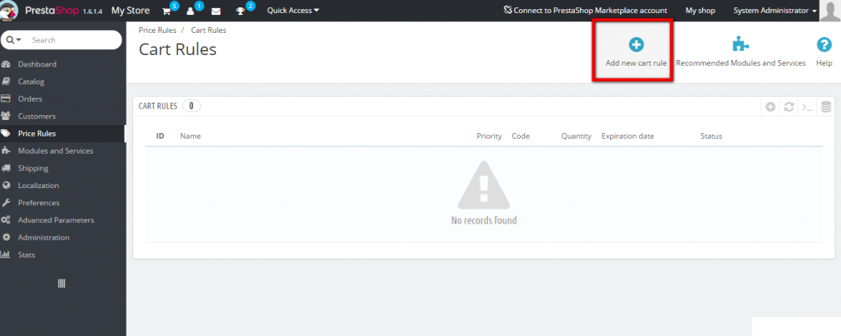The width and height of the screenshot is (841, 336).
Task: Click Cart Rules in the breadcrumb
Action: (x=209, y=30)
